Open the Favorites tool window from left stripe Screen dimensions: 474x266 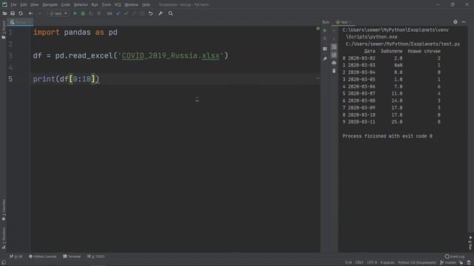(4, 210)
